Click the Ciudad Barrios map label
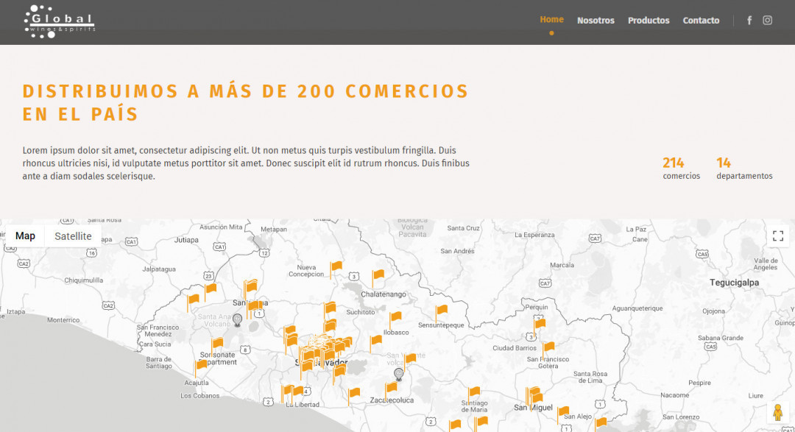The height and width of the screenshot is (432, 795). [x=515, y=348]
